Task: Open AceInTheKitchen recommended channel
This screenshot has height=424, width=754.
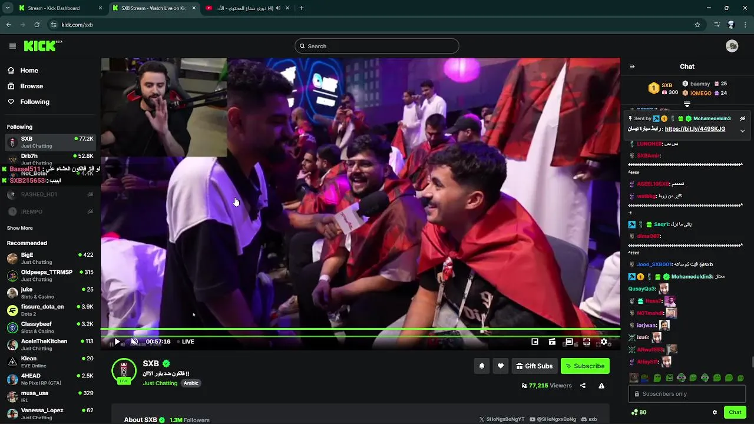Action: pos(50,344)
